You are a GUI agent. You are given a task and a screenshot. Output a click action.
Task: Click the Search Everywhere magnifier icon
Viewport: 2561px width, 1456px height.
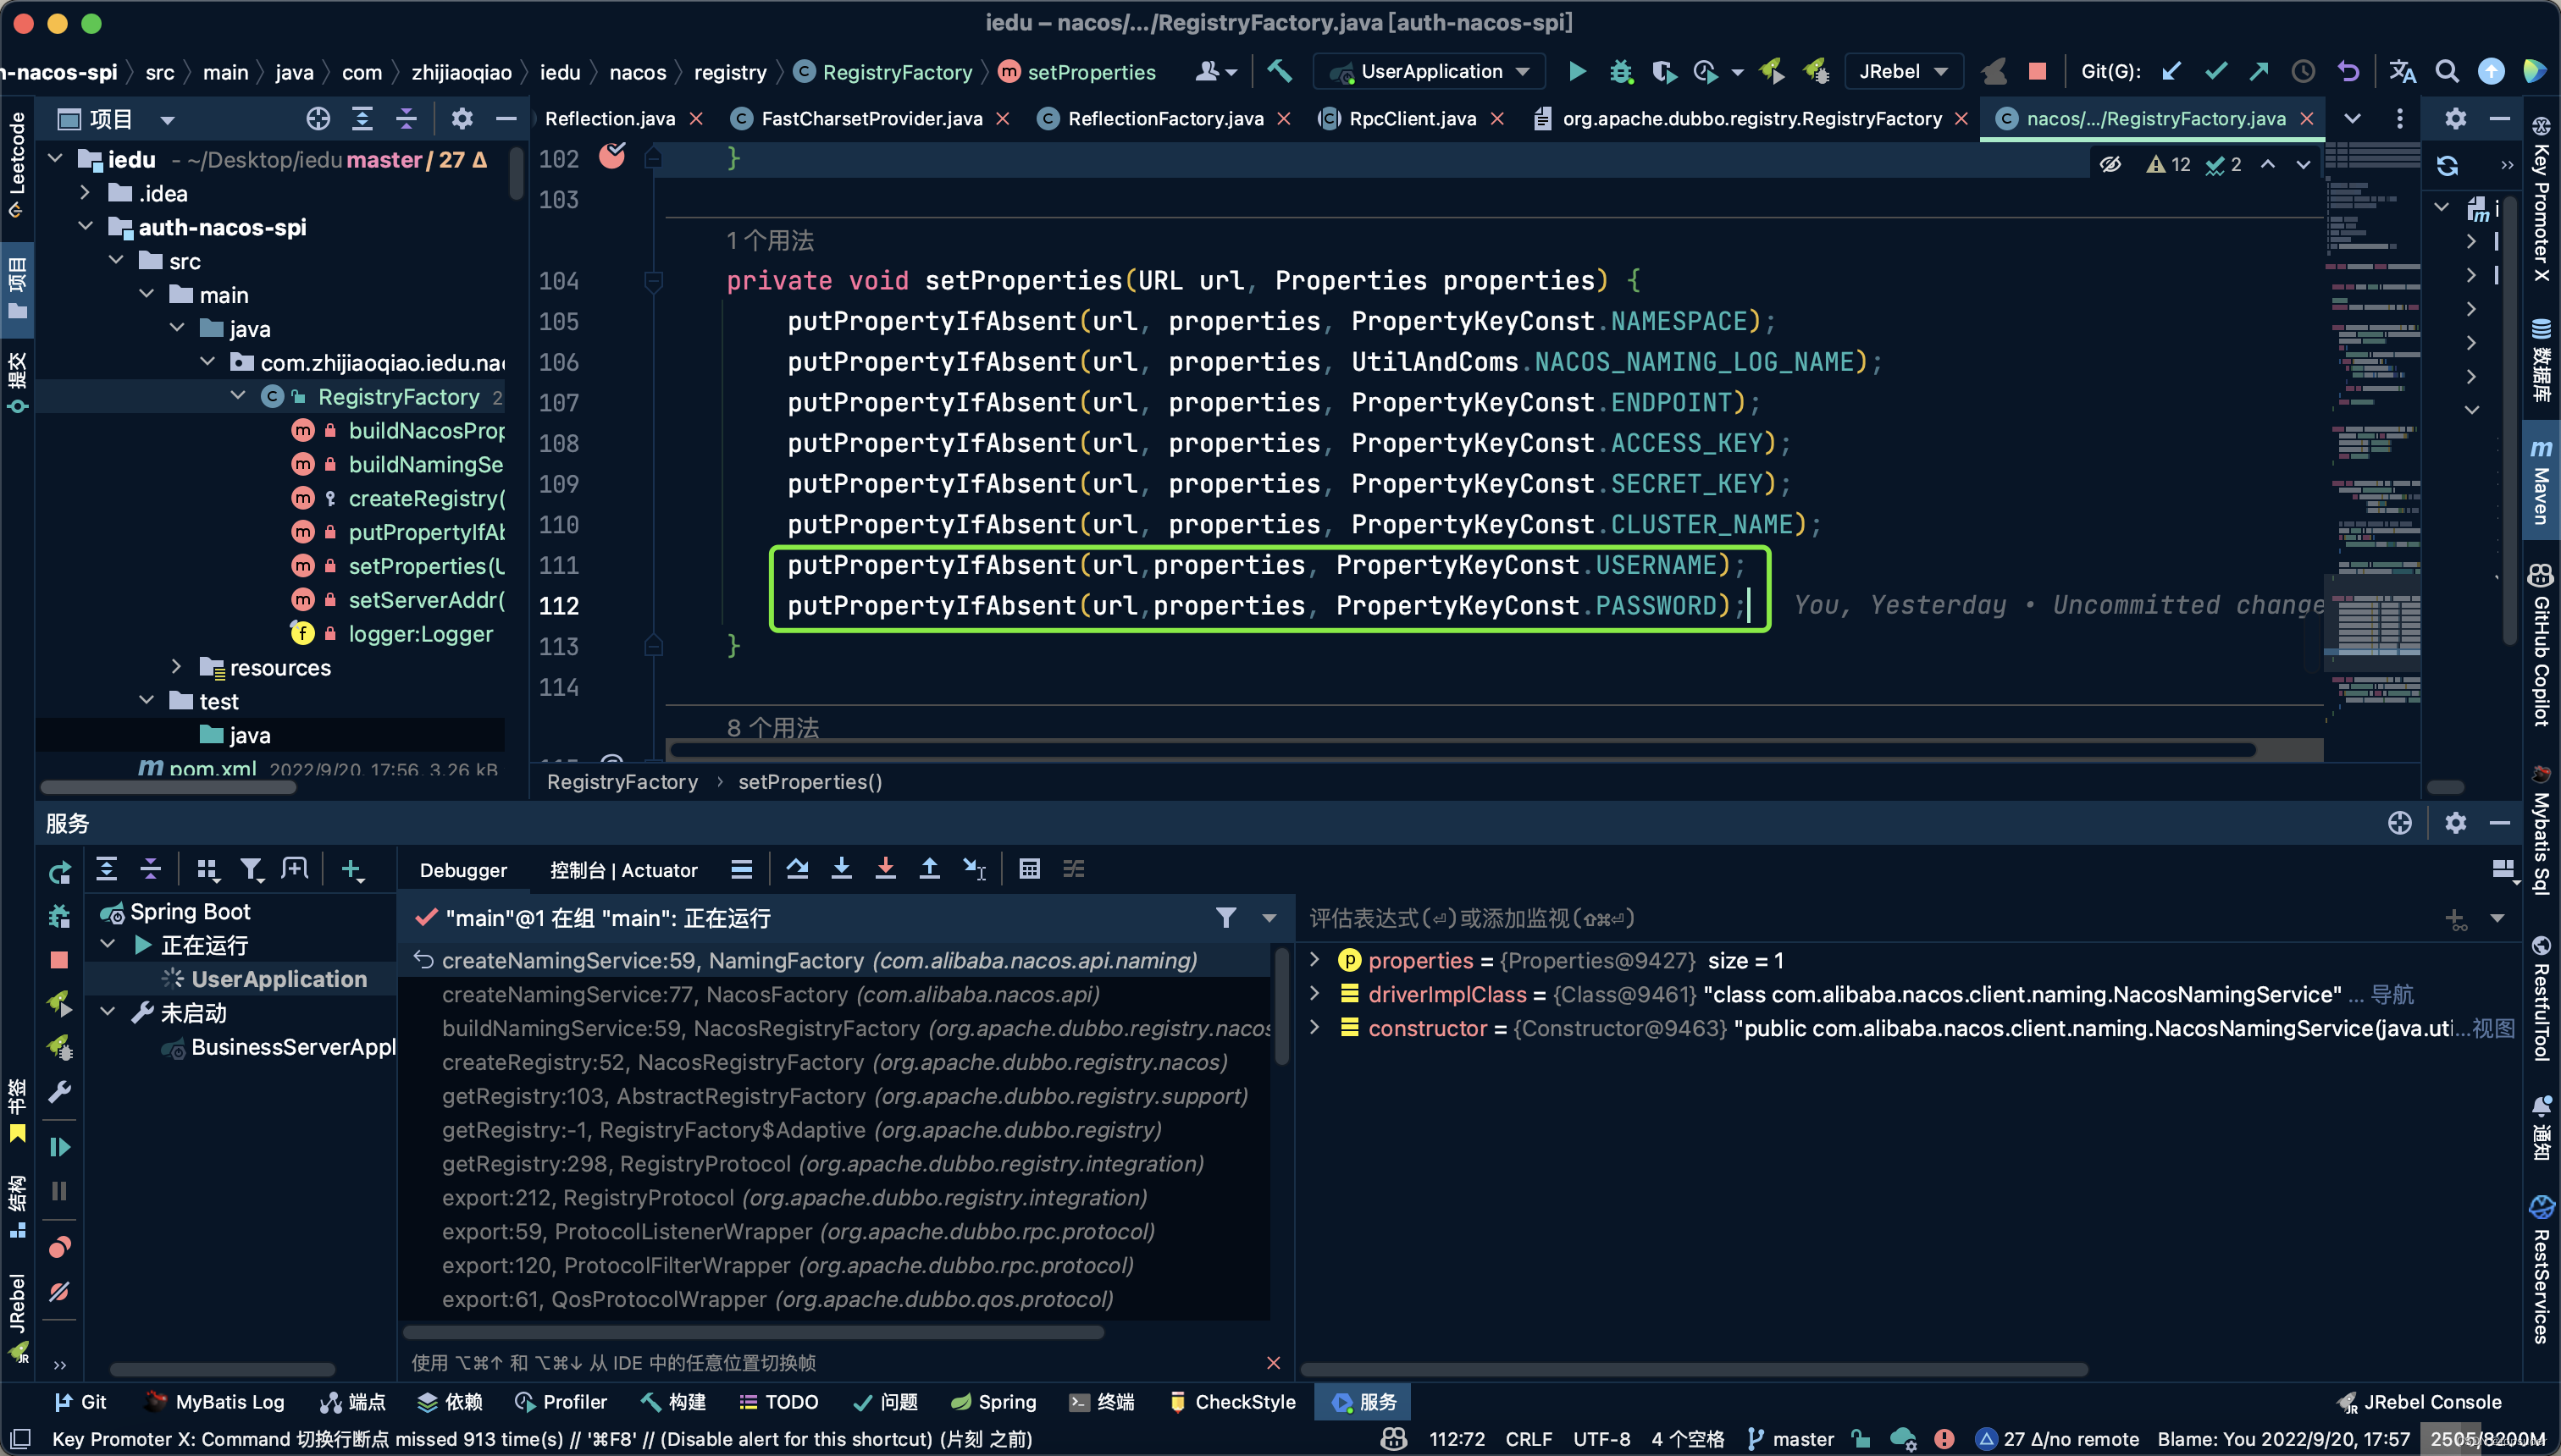(2447, 71)
